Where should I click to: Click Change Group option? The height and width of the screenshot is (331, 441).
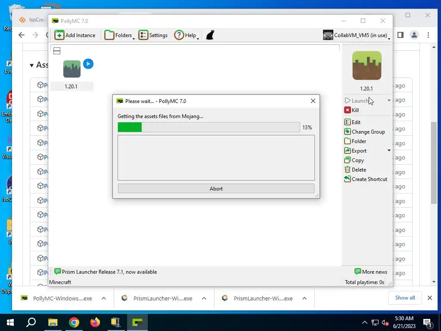point(364,132)
